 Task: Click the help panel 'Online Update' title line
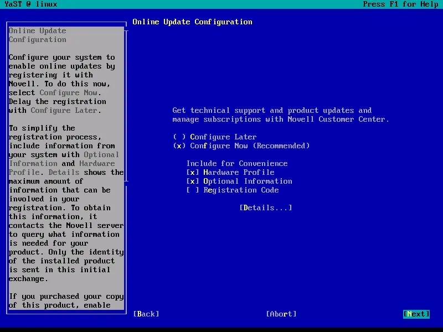pyautogui.click(x=38, y=31)
